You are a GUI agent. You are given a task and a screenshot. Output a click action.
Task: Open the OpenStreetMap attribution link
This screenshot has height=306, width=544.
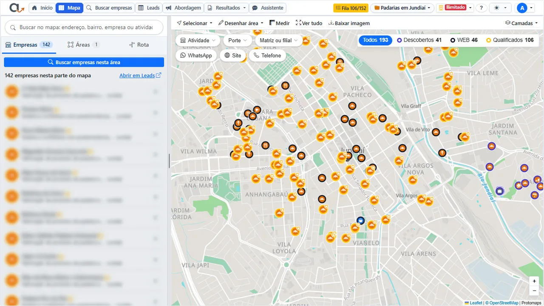pyautogui.click(x=504, y=303)
